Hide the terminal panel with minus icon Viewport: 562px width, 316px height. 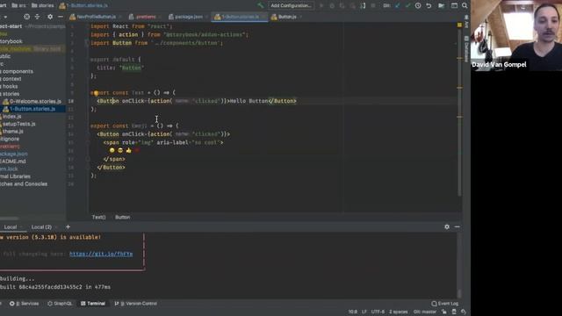point(457,226)
